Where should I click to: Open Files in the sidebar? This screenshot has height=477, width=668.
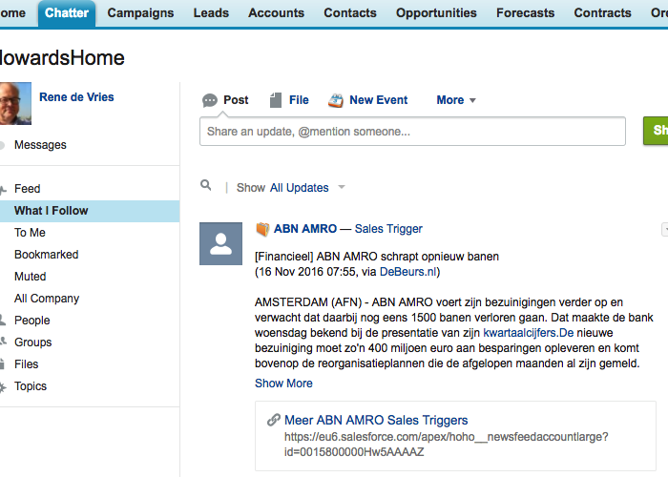tap(27, 364)
